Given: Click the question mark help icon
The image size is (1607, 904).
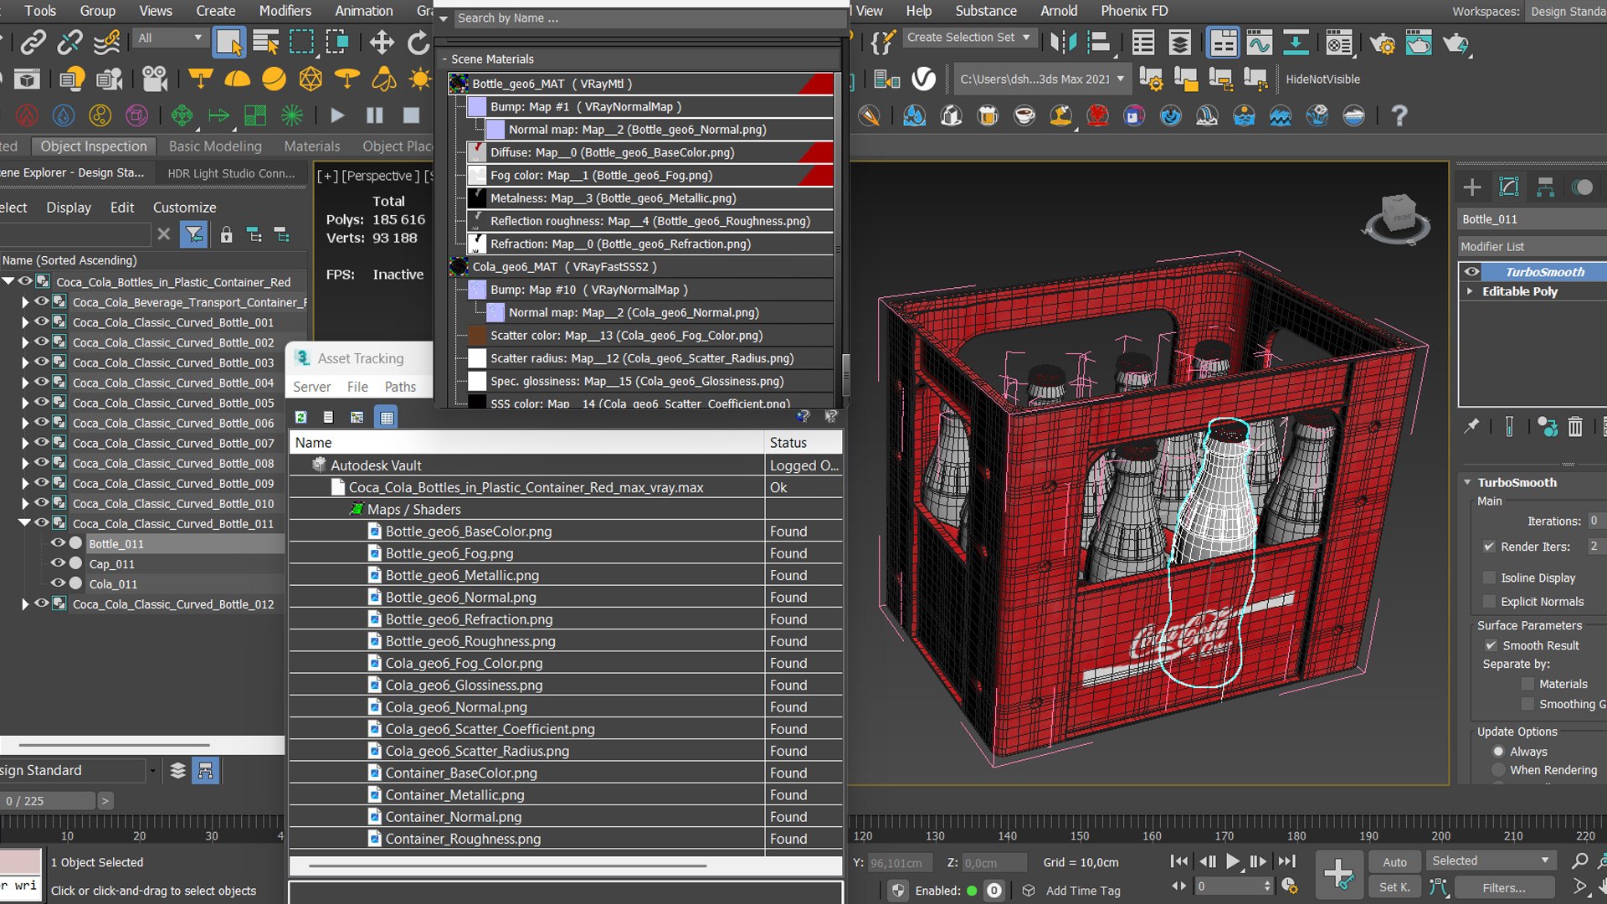Looking at the screenshot, I should click(x=1399, y=116).
